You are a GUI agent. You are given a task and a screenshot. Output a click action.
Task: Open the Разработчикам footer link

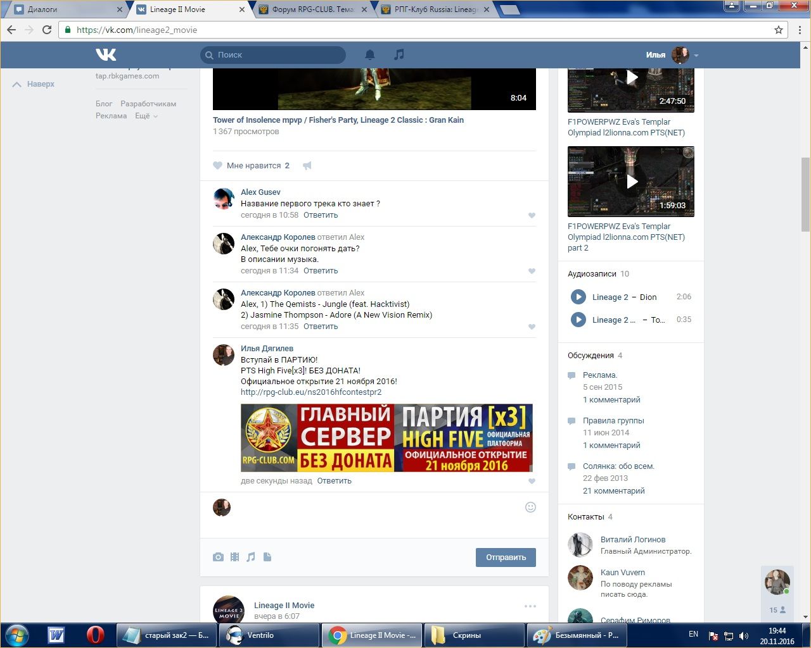(148, 104)
